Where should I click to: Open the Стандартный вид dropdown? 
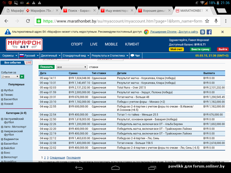(76, 56)
